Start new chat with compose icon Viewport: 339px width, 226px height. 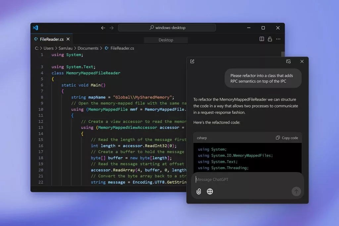192,61
